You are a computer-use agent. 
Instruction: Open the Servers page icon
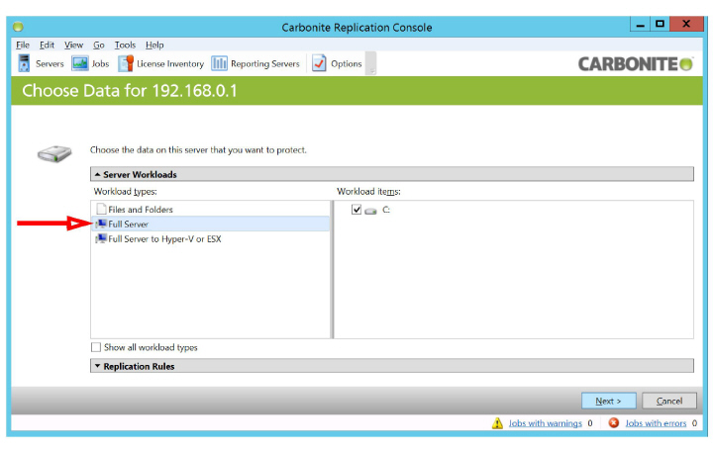click(x=24, y=63)
